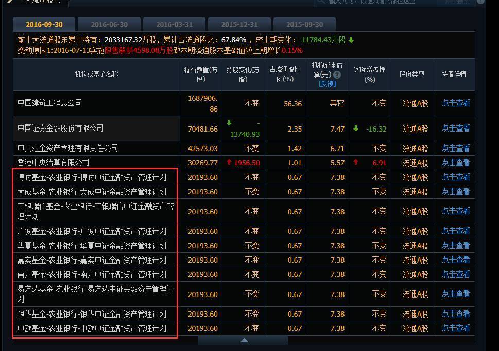Click the 实际增减持(%) column header
The height and width of the screenshot is (351, 499).
[x=369, y=75]
